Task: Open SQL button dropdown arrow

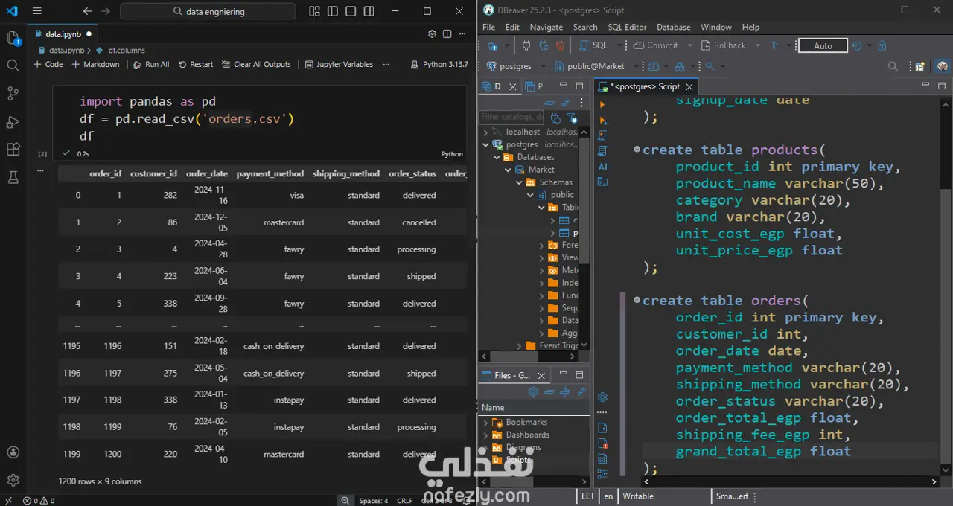Action: point(619,45)
